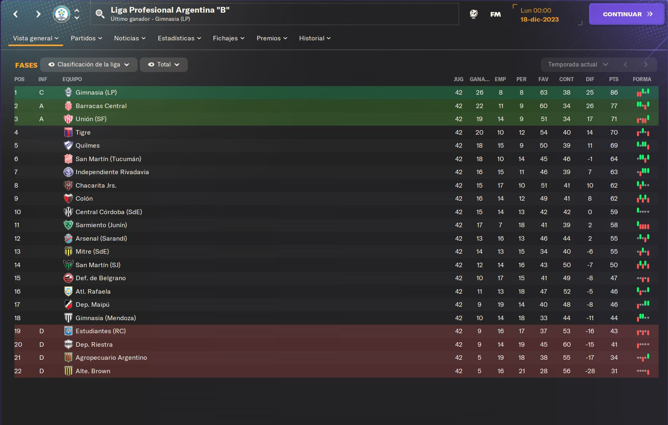Click the league badge icon
The image size is (668, 425).
click(62, 14)
